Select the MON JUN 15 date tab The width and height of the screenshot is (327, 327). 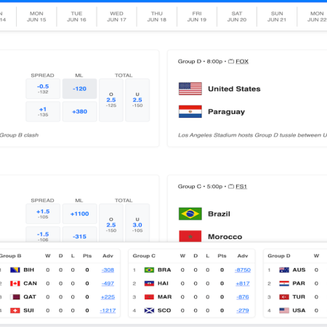pos(36,17)
